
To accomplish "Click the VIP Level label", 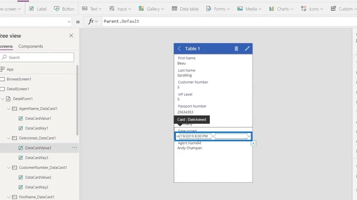I will (185, 94).
